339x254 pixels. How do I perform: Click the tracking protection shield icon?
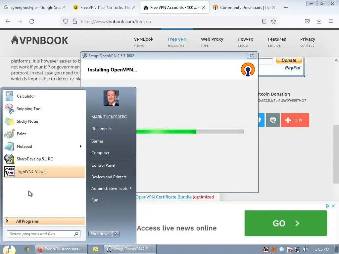point(66,21)
